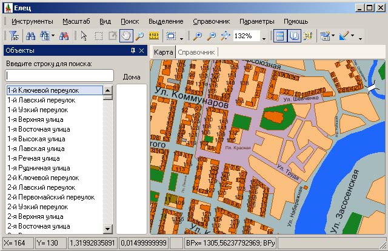Open the Масштаб menu

76,22
